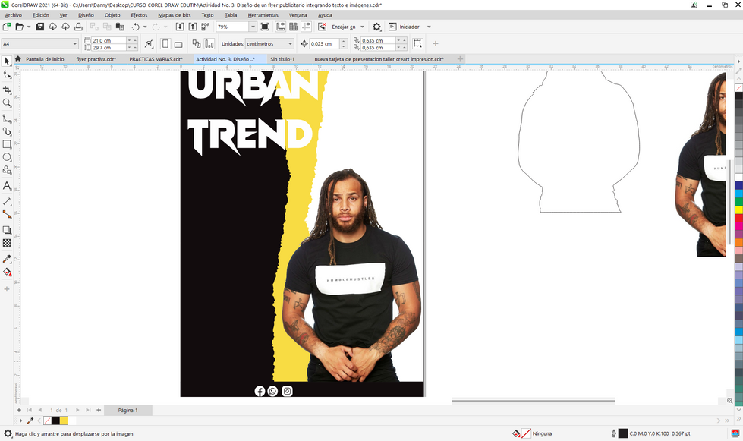Select the Página 1 page tab
Screen dimensions: 743x441
click(x=128, y=410)
